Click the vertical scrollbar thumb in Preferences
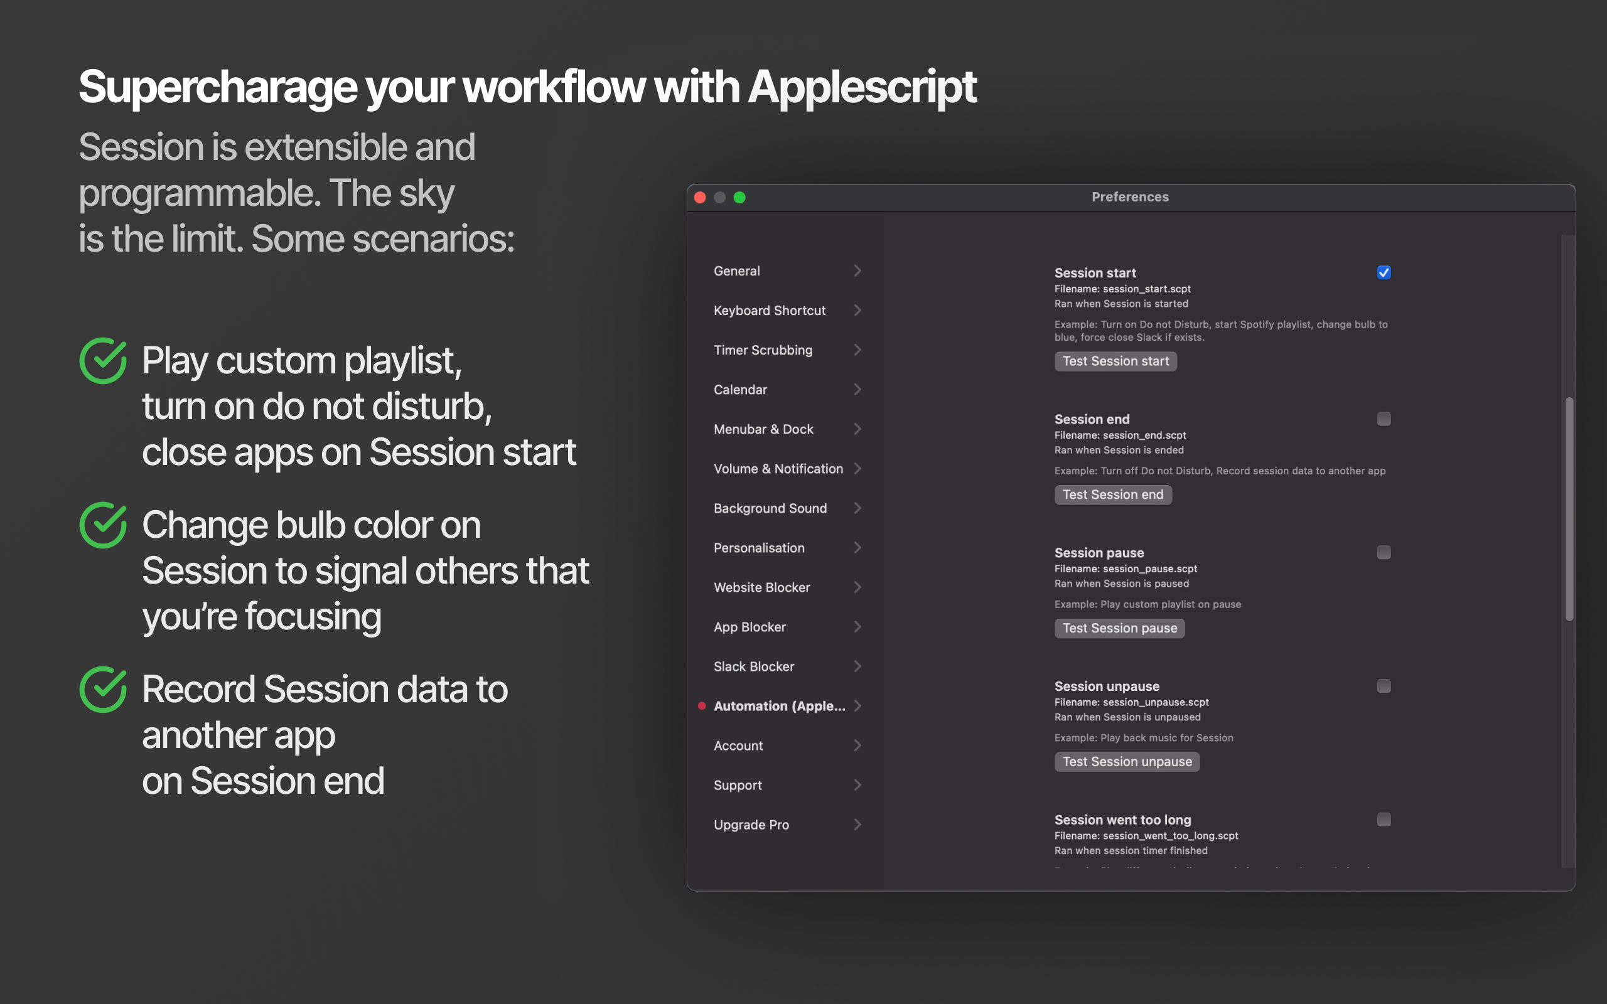This screenshot has height=1004, width=1607. coord(1569,509)
